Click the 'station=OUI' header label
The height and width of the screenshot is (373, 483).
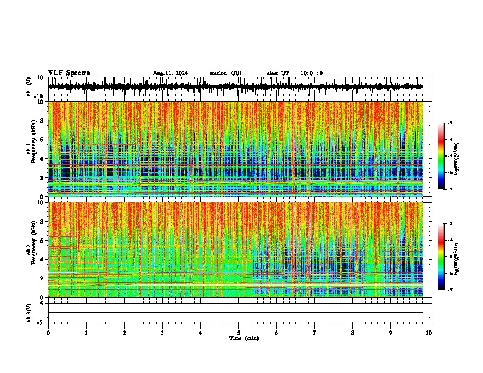tap(226, 73)
